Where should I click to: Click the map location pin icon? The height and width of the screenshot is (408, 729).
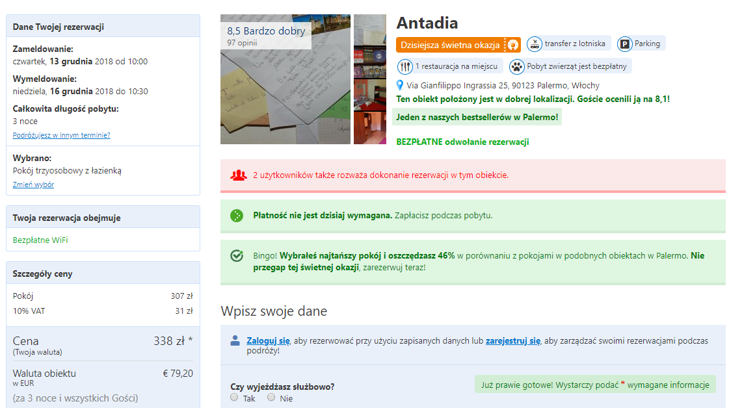(399, 85)
